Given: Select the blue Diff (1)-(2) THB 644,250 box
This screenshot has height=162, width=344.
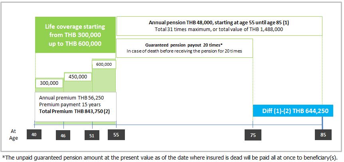Looking at the screenshot, I should point(292,111).
